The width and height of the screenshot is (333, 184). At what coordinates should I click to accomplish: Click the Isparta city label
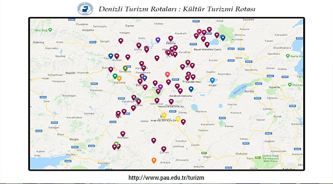tap(274, 87)
